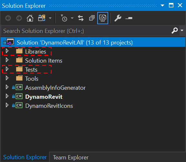This screenshot has height=162, width=186.
Task: Select the DynamoRevitIcons project name
Action: pos(49,106)
